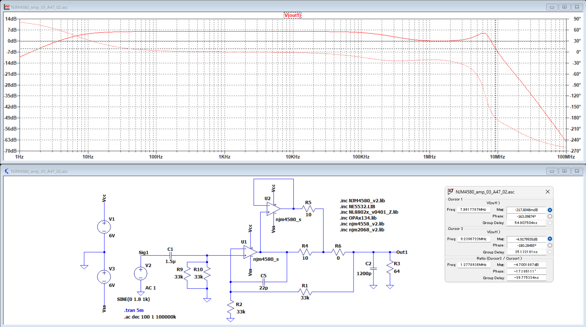The width and height of the screenshot is (586, 327).
Task: Select the V2 AC signal source
Action: click(x=141, y=273)
